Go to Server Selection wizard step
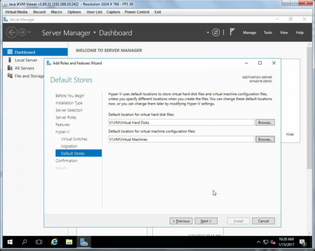The height and width of the screenshot is (251, 315). pyautogui.click(x=69, y=110)
